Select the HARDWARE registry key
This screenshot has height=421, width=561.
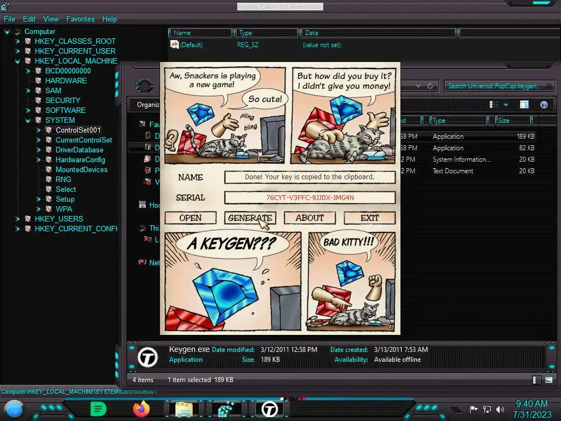[66, 81]
